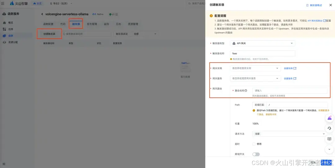This screenshot has height=168, width=335.
Task: Click the Path input field with slash
Action: point(297,105)
